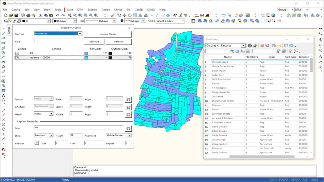This screenshot has width=324, height=182.
Task: Open the 'Group 1' dropdown
Action: tap(292, 10)
